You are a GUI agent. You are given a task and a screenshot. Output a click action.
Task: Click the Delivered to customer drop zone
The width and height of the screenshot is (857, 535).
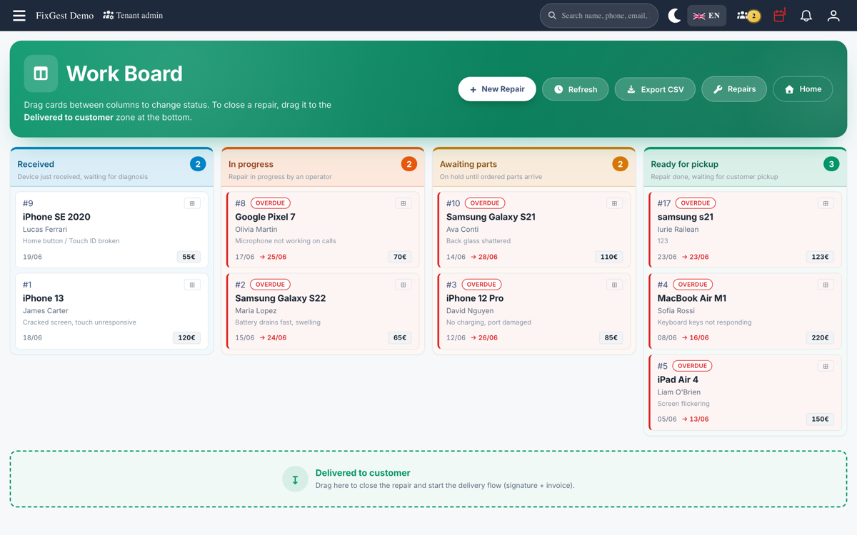(428, 479)
